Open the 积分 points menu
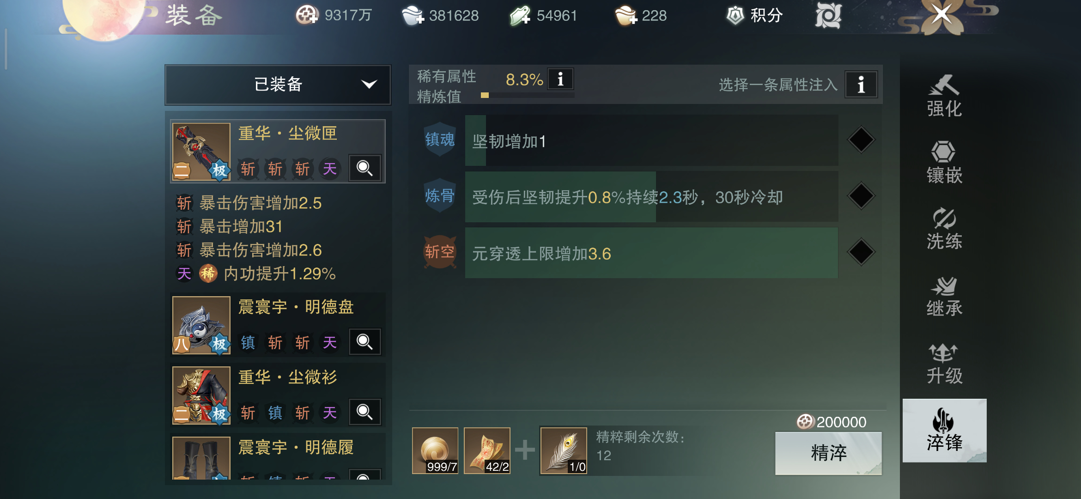The width and height of the screenshot is (1081, 499). point(755,15)
